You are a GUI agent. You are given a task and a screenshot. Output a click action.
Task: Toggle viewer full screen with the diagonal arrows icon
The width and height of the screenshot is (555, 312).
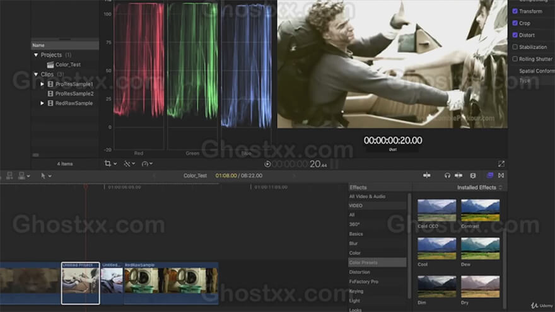(501, 164)
